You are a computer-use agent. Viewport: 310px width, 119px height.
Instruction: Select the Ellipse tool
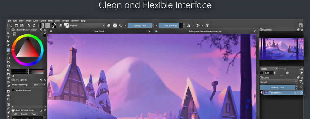[x=8, y=62]
